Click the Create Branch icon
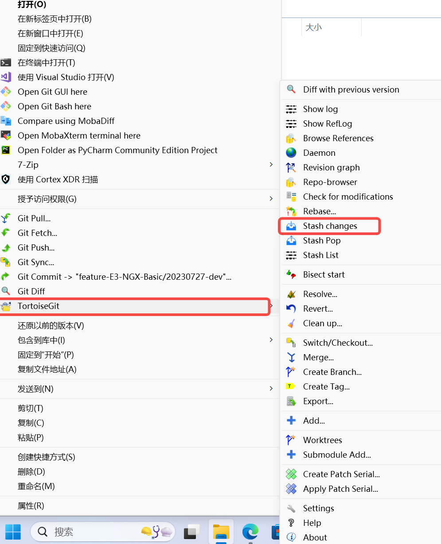This screenshot has width=441, height=544. (291, 372)
